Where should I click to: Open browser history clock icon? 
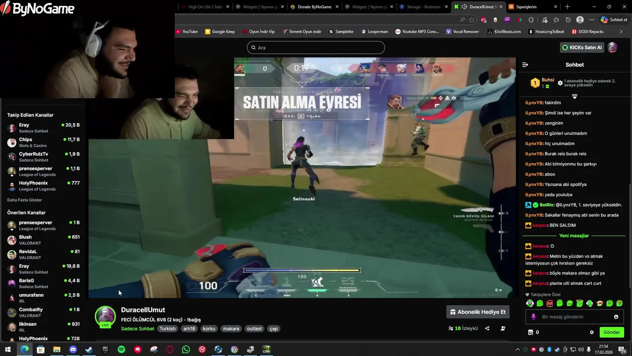(568, 20)
